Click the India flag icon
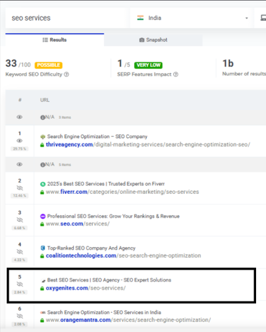Image resolution: width=266 pixels, height=332 pixels. [x=141, y=18]
